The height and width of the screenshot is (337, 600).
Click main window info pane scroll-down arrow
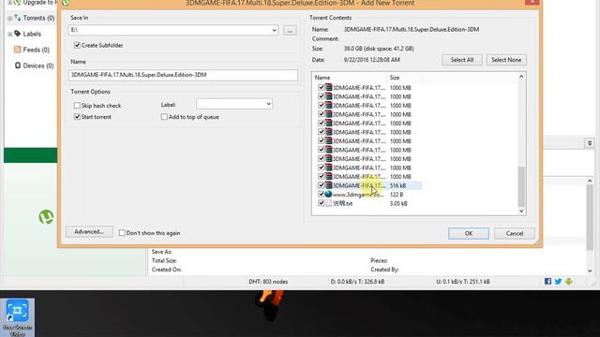pyautogui.click(x=590, y=271)
